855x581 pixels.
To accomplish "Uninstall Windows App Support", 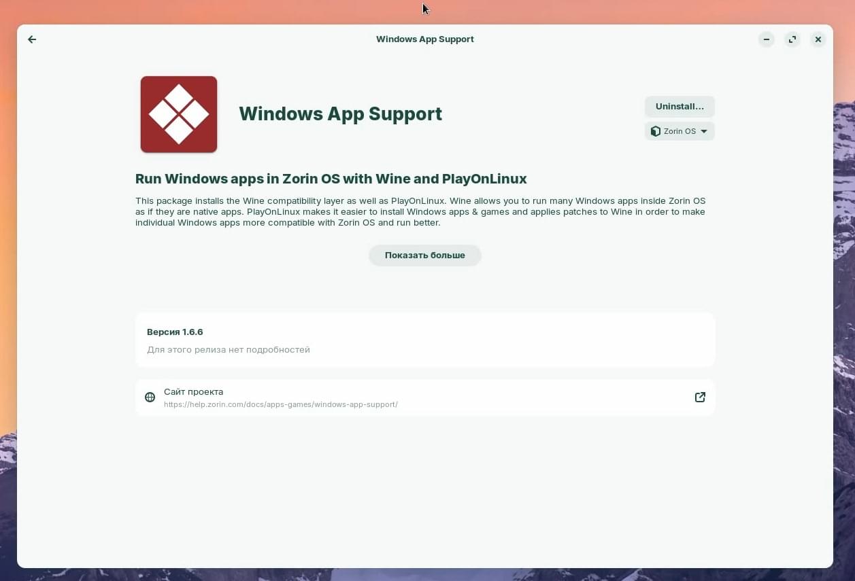I will [x=680, y=107].
